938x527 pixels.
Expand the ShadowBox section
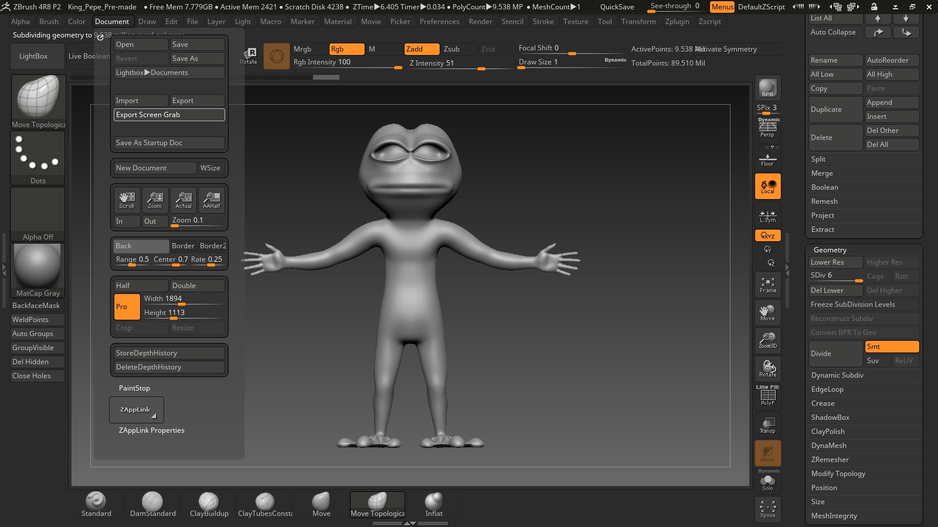click(x=830, y=418)
